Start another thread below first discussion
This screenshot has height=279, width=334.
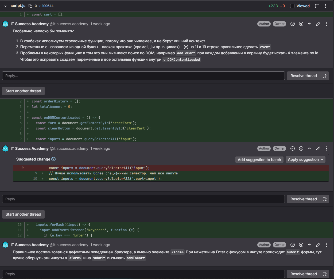coord(23,91)
